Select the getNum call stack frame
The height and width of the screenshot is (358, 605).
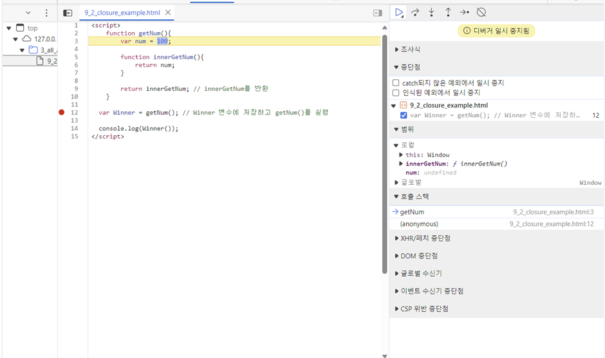point(497,212)
